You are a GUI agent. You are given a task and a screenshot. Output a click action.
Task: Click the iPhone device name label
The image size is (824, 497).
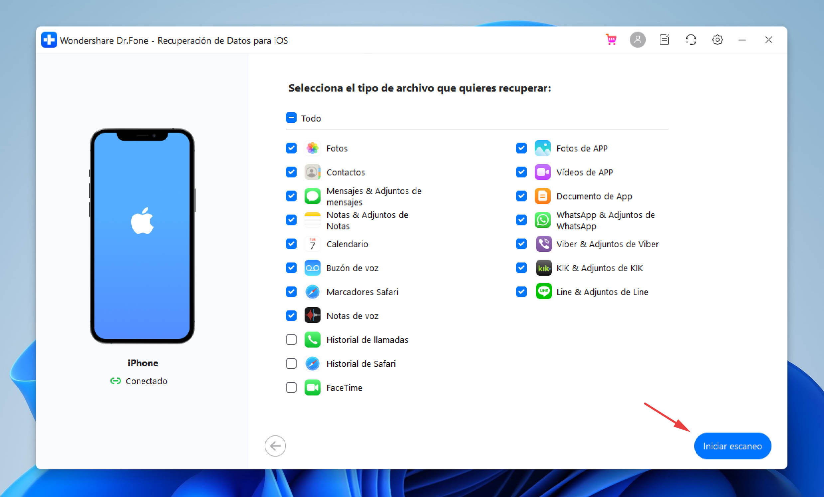pyautogui.click(x=143, y=363)
